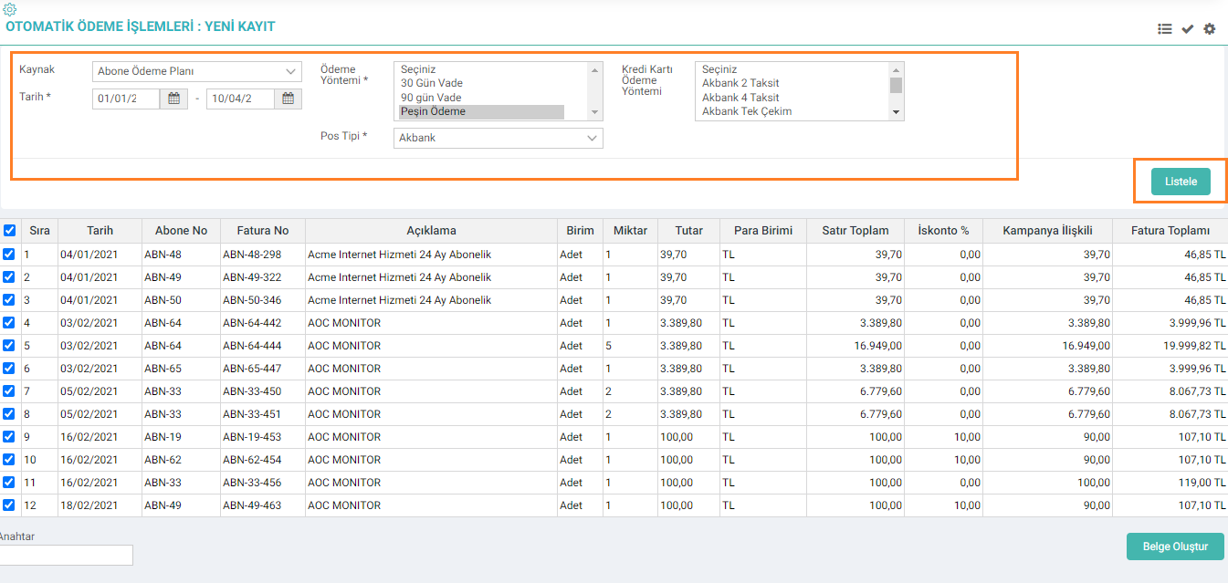Uncheck row 4 ABN-64-442 checkbox
Image resolution: width=1228 pixels, height=583 pixels.
[x=9, y=323]
